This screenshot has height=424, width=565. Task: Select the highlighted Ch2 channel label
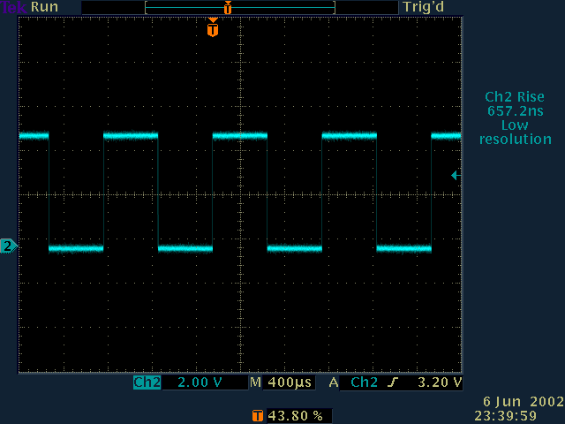pyautogui.click(x=147, y=383)
